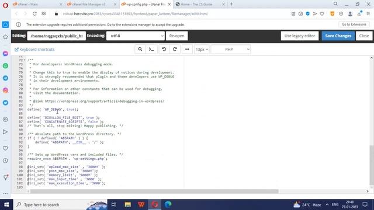The width and height of the screenshot is (374, 210).
Task: Open sidebar three-dot setup menu
Action: 5,194
